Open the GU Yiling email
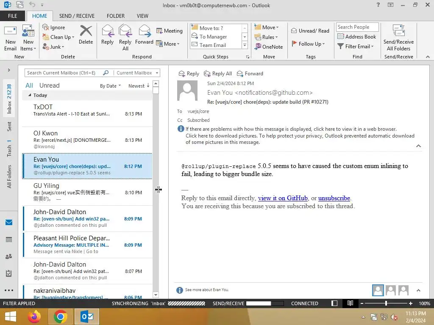The width and height of the screenshot is (434, 325). [x=87, y=193]
